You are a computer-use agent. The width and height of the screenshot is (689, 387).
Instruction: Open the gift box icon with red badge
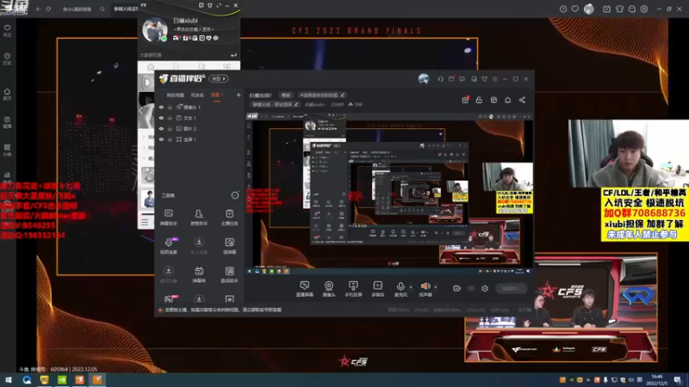(x=465, y=100)
